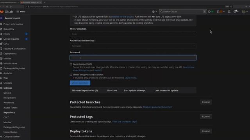The height and width of the screenshot is (140, 250).
Task: Click the Deployments icon in sidebar
Action: 1,54
